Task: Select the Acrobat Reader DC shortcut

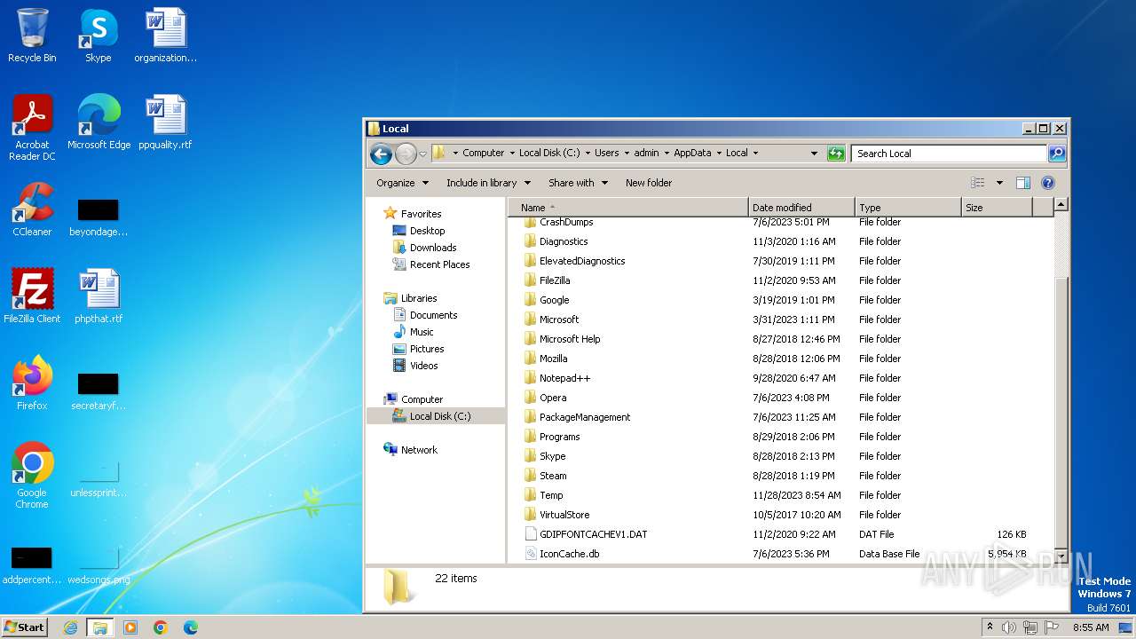Action: tap(32, 128)
